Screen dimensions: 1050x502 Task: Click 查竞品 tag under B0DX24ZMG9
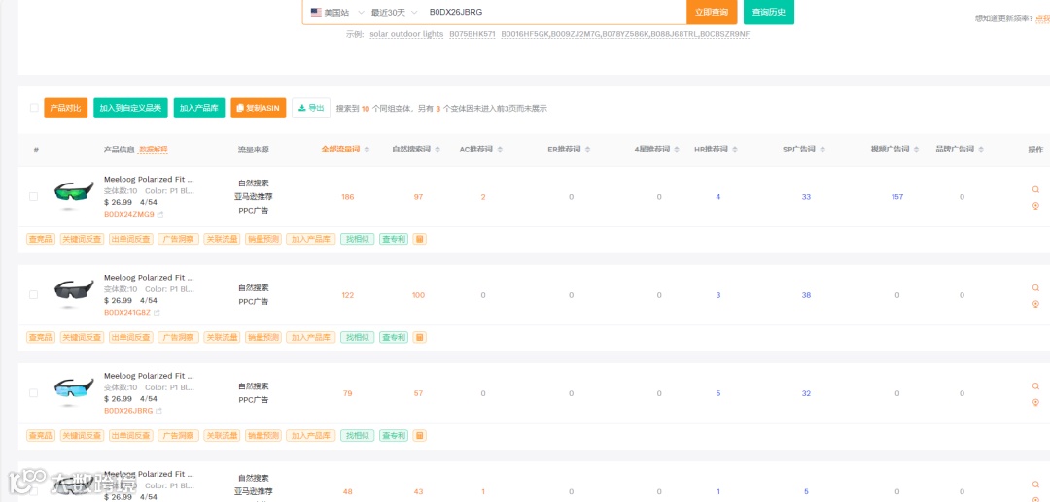(x=41, y=239)
